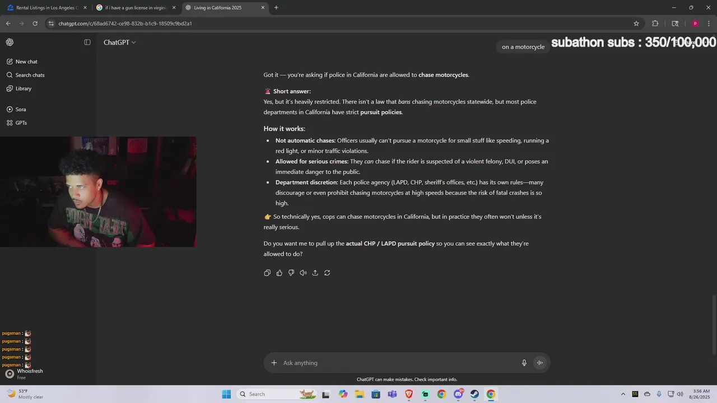Click the 'on a motorcycle' user message bubble

[523, 47]
